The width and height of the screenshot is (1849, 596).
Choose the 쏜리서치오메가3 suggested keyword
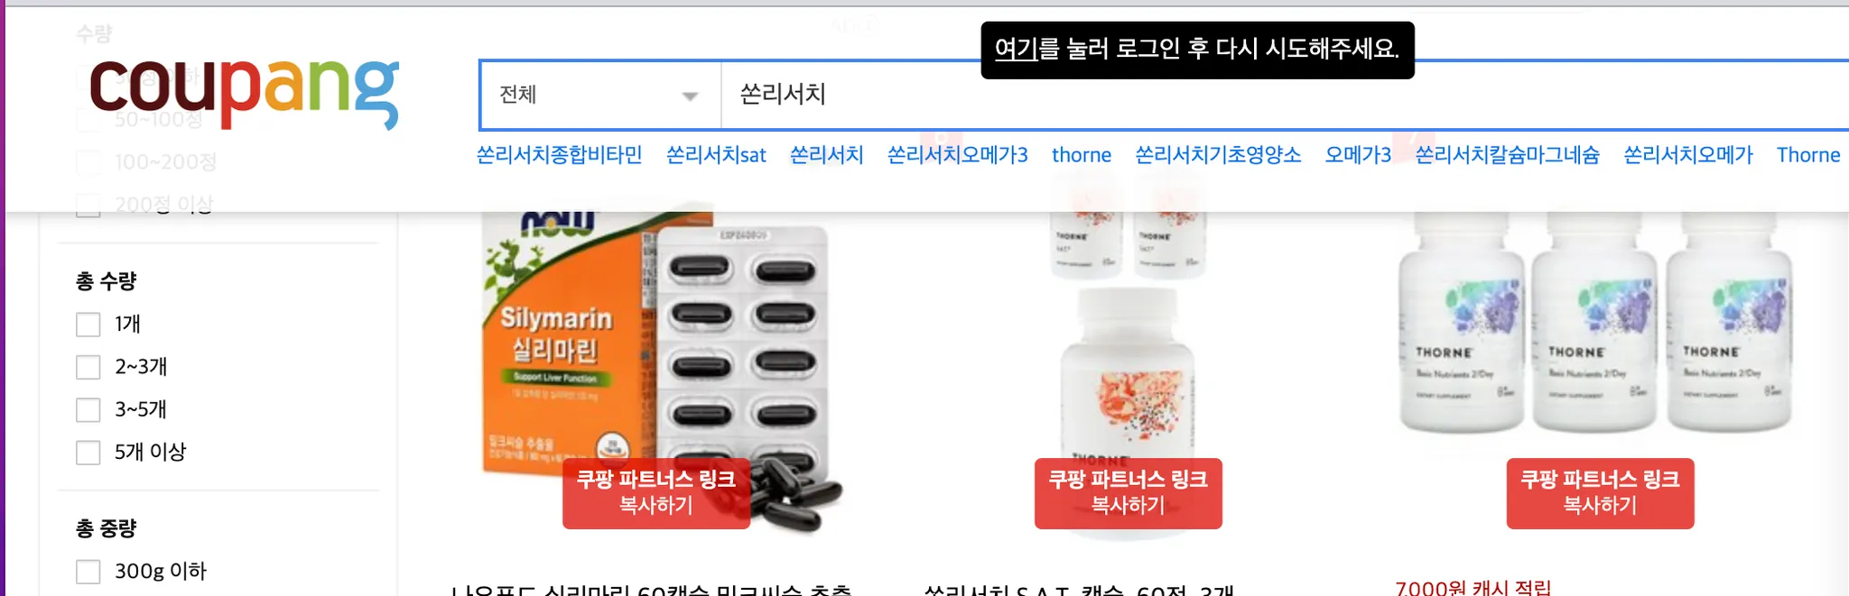click(x=957, y=155)
